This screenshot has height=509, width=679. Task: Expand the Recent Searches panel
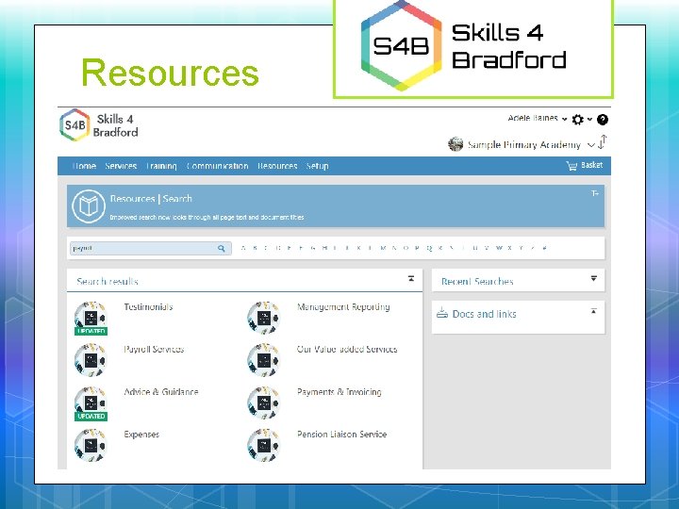coord(594,278)
